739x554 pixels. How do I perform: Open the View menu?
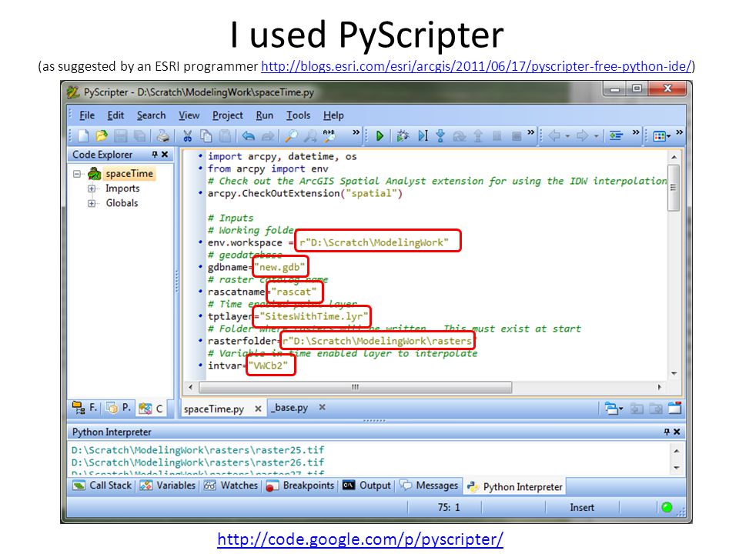click(x=189, y=115)
